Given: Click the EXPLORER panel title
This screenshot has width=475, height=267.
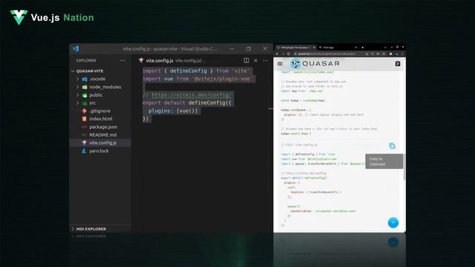Looking at the screenshot, I should pyautogui.click(x=86, y=61).
